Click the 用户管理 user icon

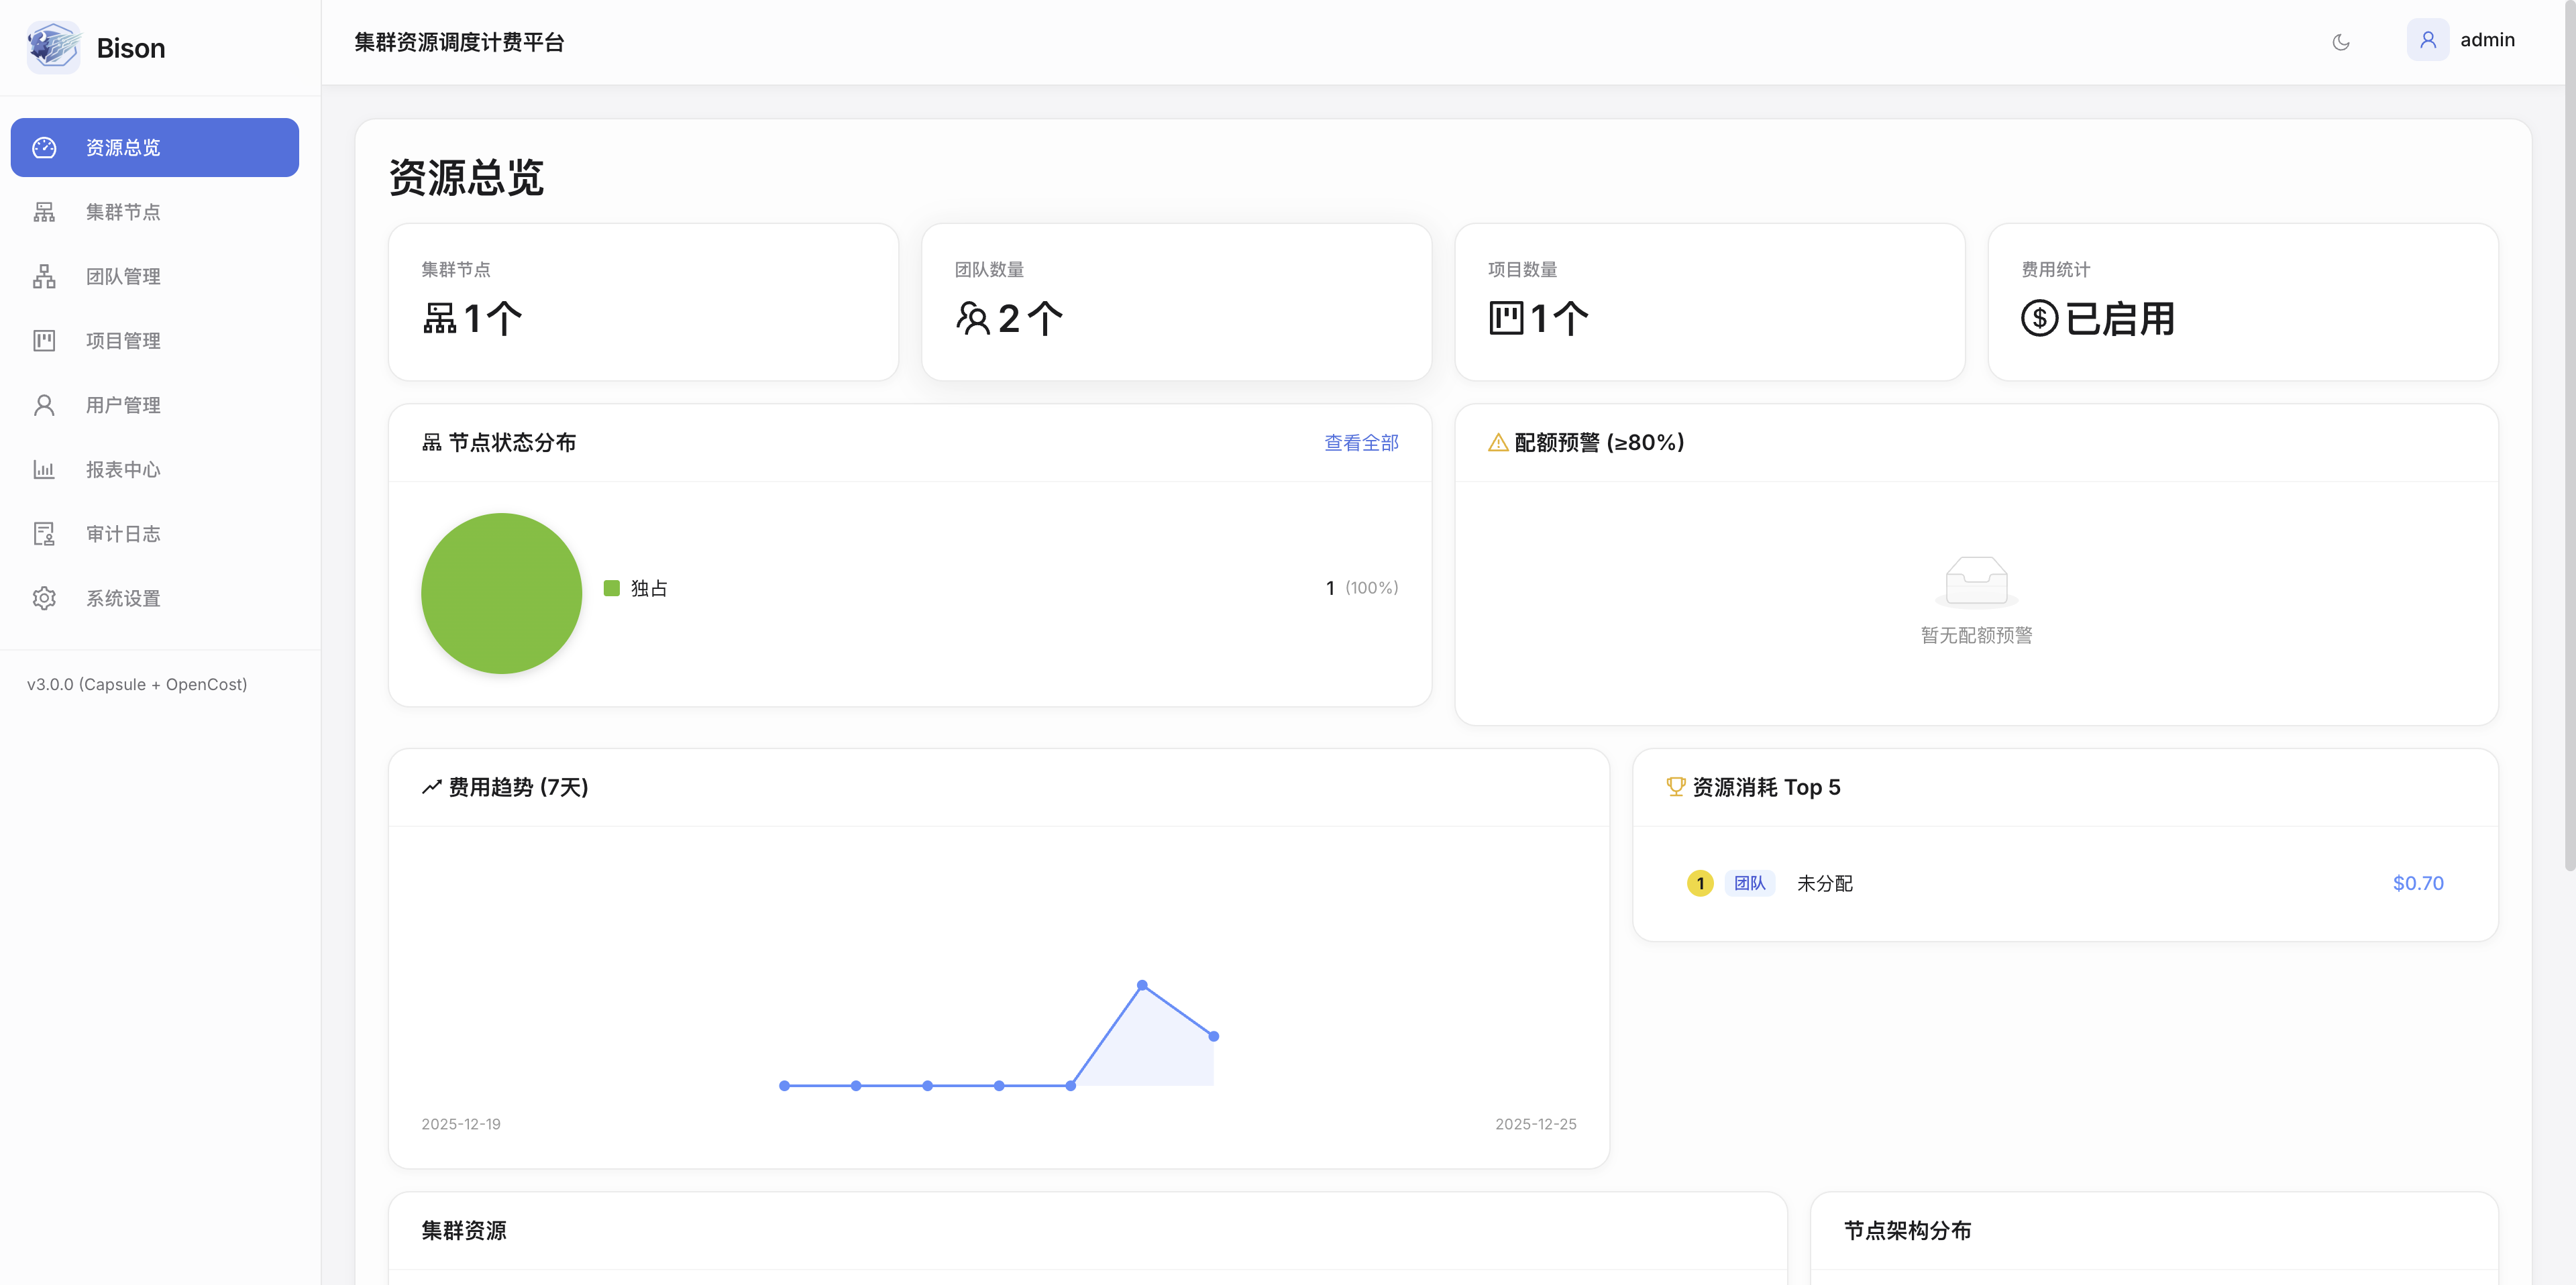[x=44, y=404]
